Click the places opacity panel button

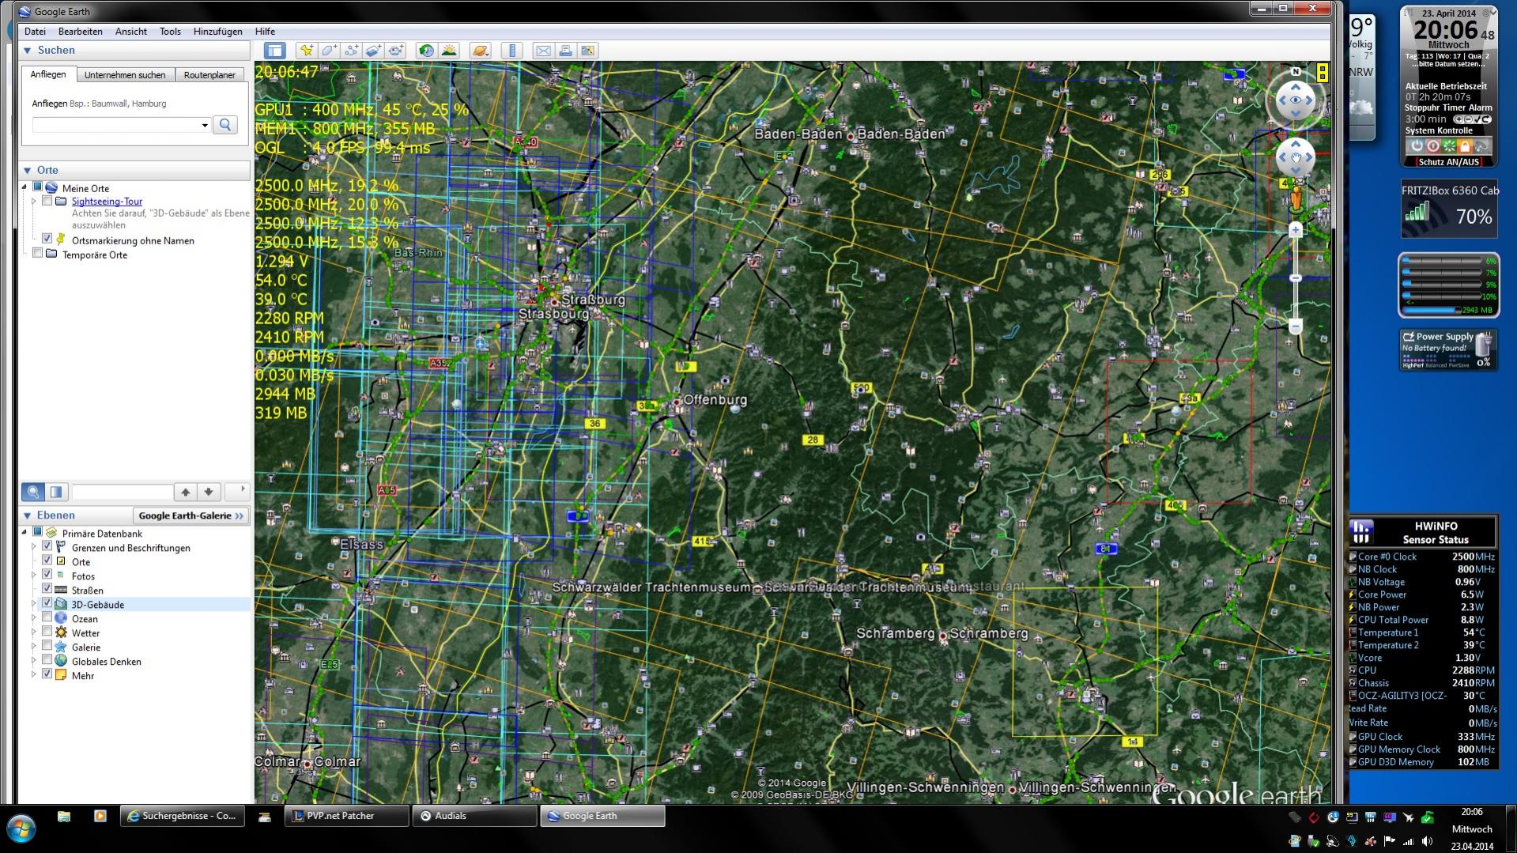(56, 492)
